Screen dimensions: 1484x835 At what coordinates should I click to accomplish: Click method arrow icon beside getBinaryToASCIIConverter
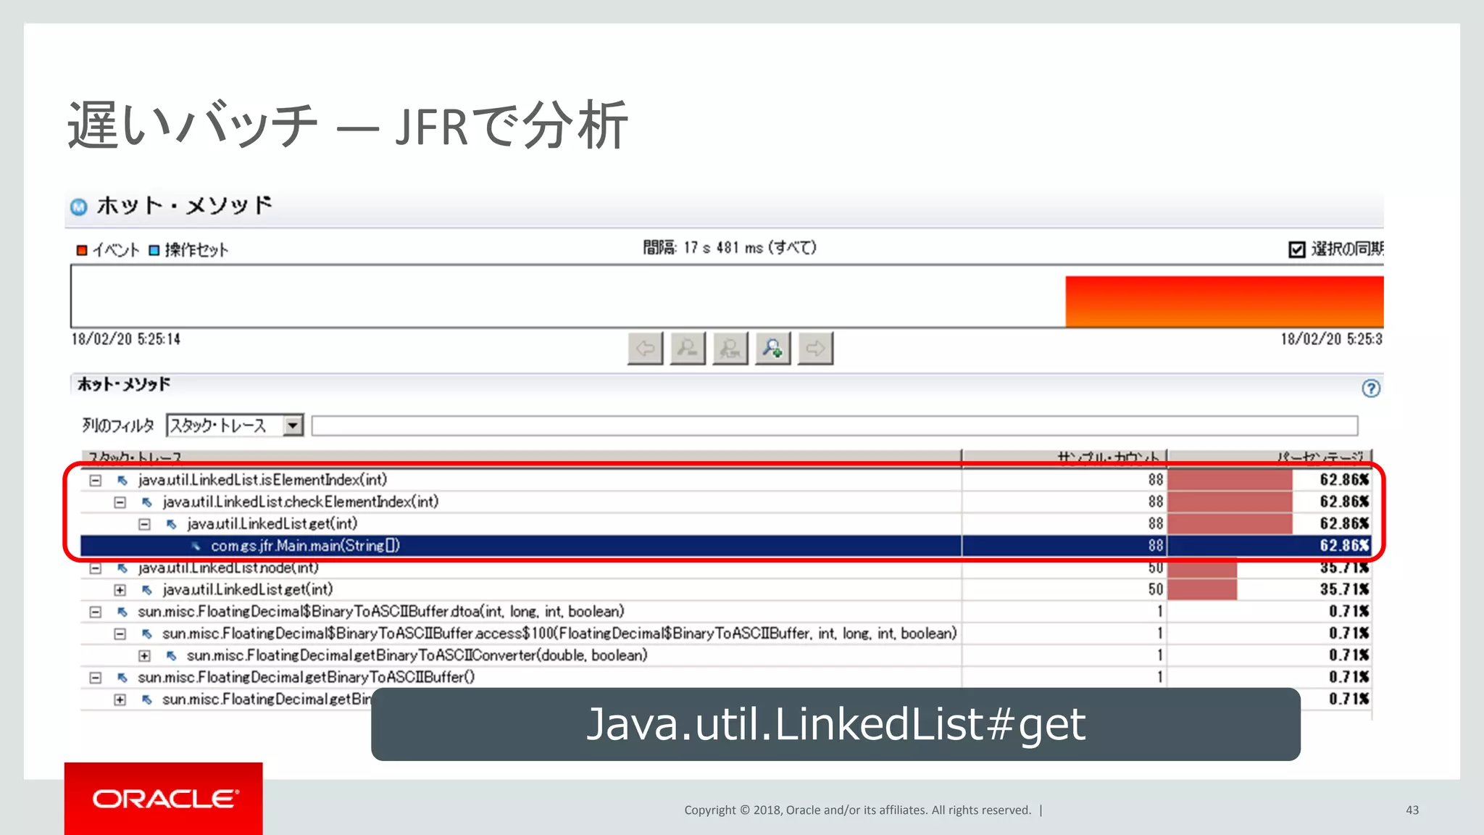[172, 656]
